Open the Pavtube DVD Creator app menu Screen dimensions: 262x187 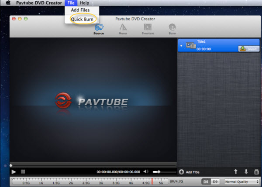(x=39, y=3)
